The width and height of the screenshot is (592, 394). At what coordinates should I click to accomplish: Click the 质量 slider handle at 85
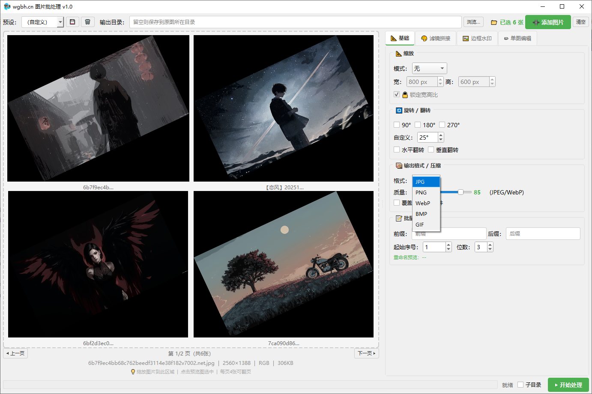click(x=460, y=192)
